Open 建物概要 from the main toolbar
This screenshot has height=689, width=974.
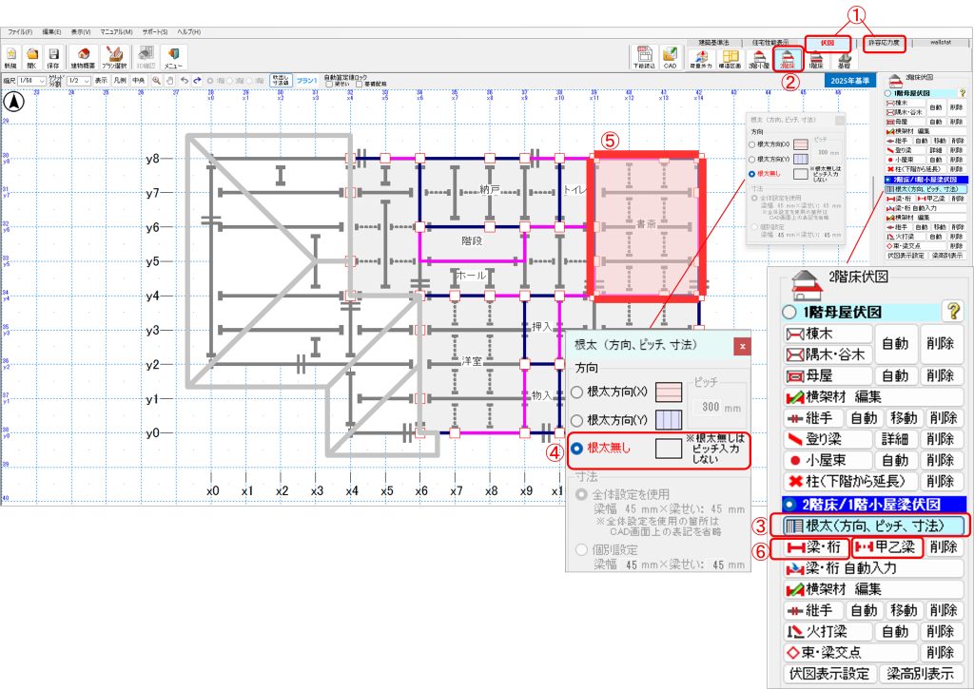coord(83,57)
